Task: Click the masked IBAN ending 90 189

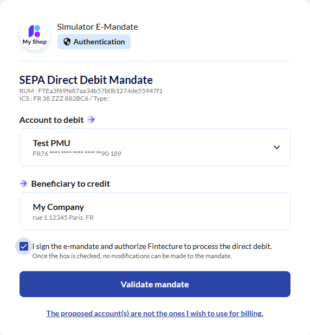Action: (x=77, y=154)
